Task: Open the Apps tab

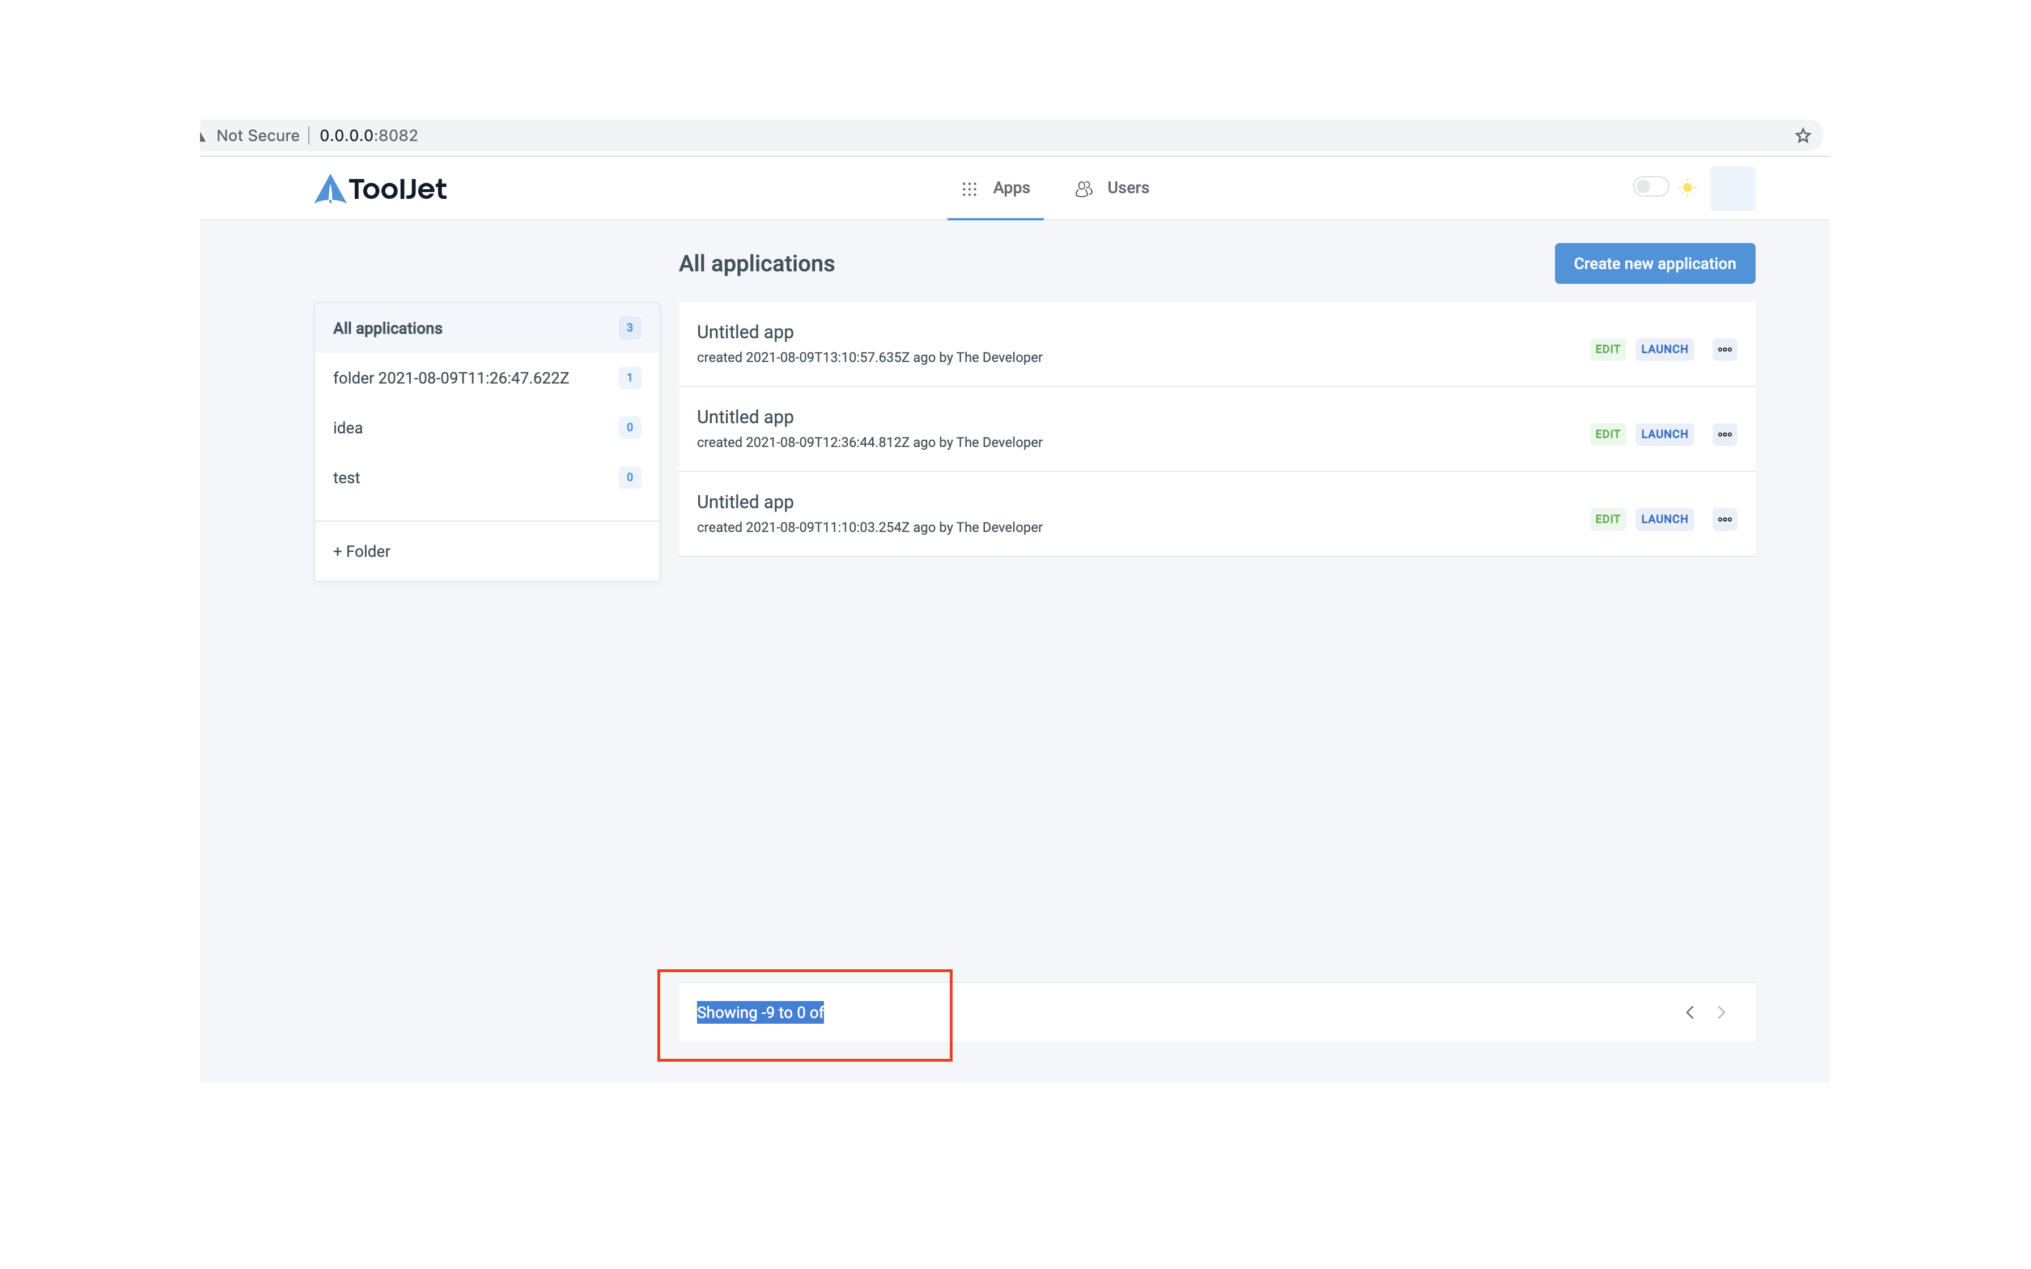Action: pos(1010,188)
